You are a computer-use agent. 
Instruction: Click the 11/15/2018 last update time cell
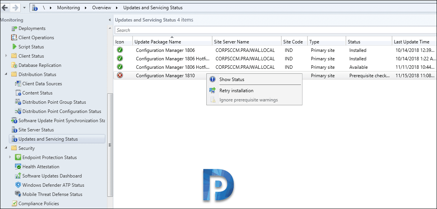(x=415, y=76)
